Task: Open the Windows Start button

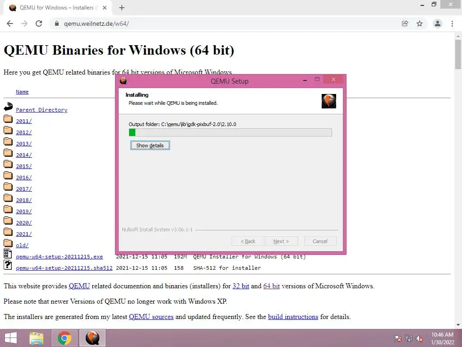Action: 11,338
